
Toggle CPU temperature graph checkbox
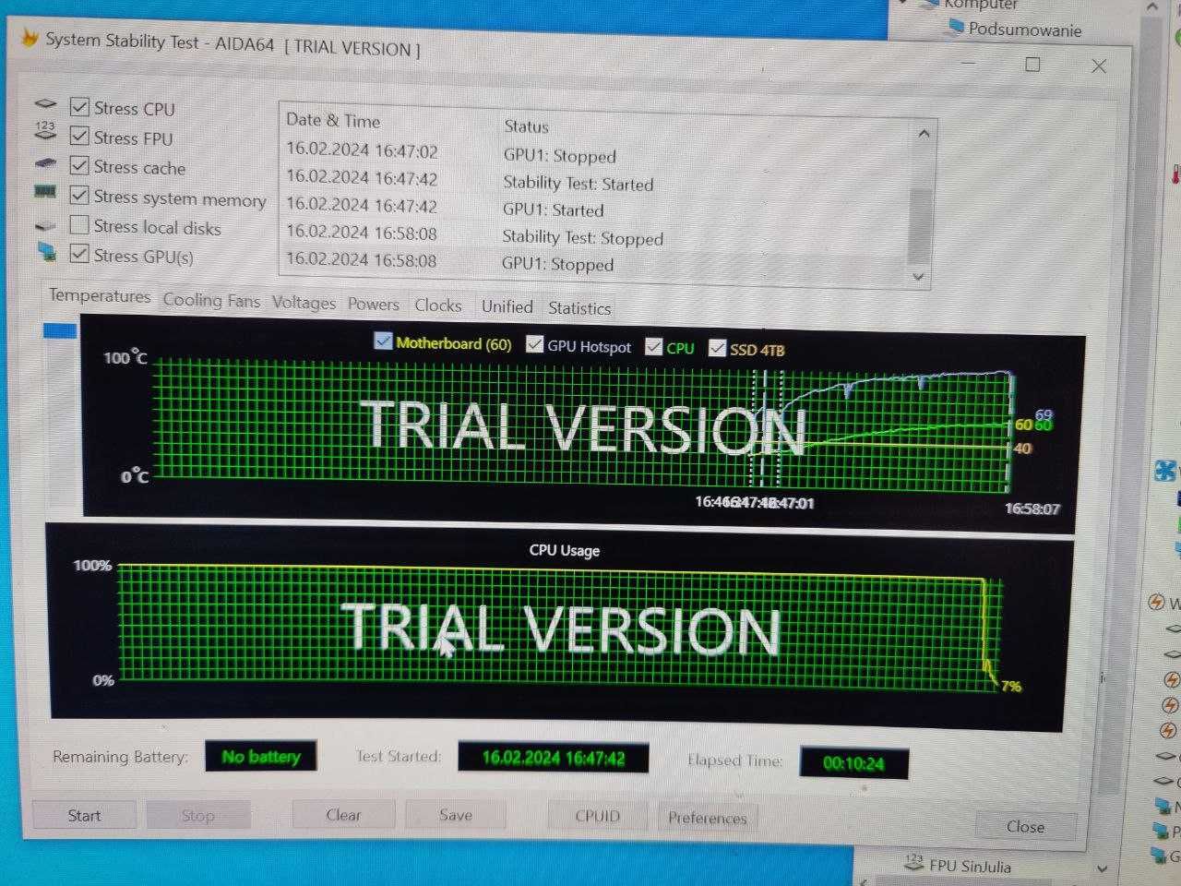[653, 346]
